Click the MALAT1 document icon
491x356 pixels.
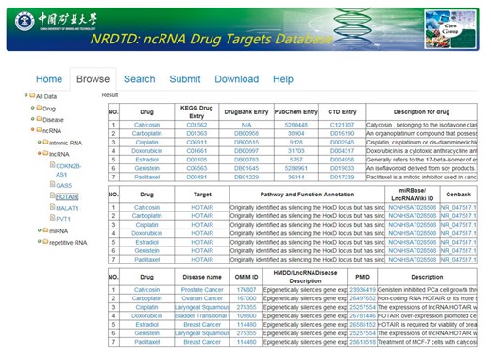[53, 207]
